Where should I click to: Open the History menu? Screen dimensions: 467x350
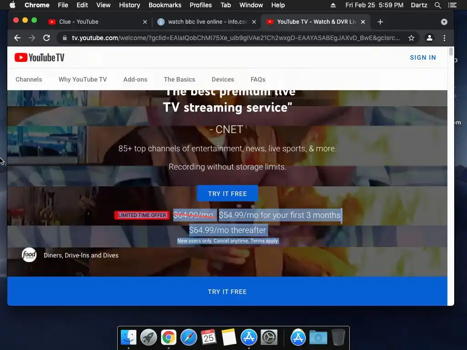coord(130,5)
